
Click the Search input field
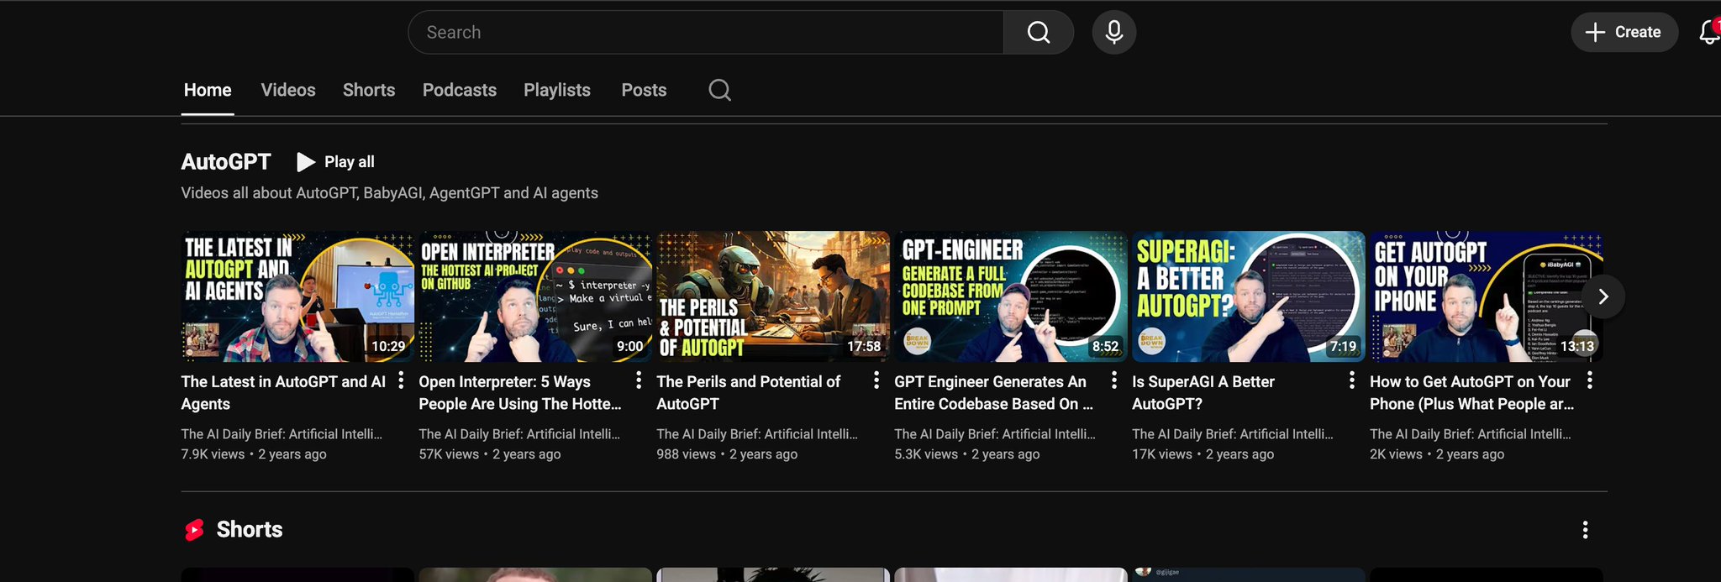tap(706, 32)
